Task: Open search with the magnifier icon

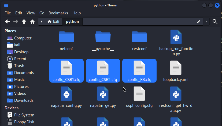Action: click(215, 22)
